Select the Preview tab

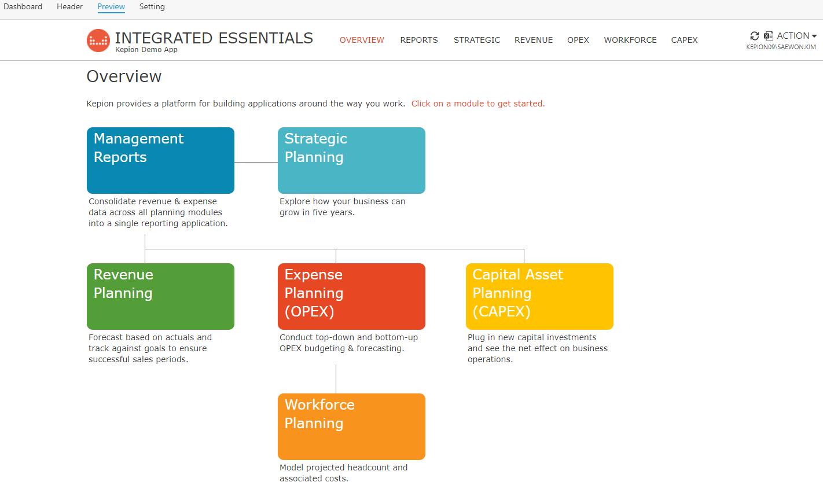click(x=111, y=7)
